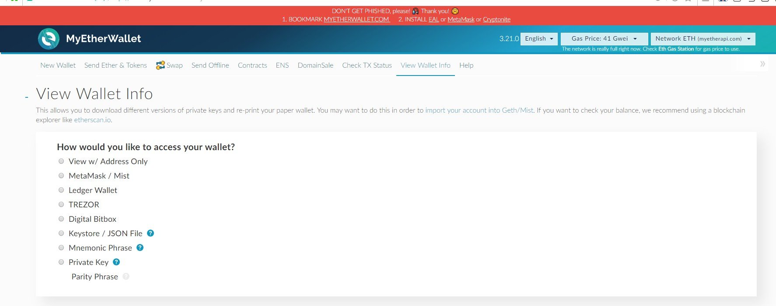Click MYETHERWALLET.COM bookmark link in banner
The width and height of the screenshot is (776, 306).
tap(357, 19)
